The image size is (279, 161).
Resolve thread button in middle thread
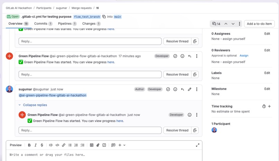point(177,74)
